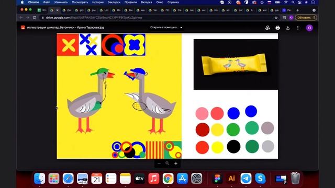Open the Справка menu
This screenshot has height=188, width=335.
(x=173, y=2)
